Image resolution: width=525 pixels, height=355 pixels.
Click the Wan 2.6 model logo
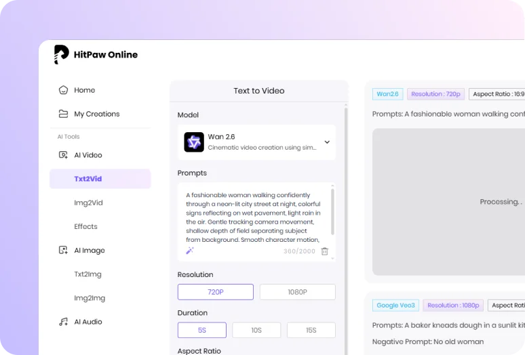pyautogui.click(x=194, y=142)
